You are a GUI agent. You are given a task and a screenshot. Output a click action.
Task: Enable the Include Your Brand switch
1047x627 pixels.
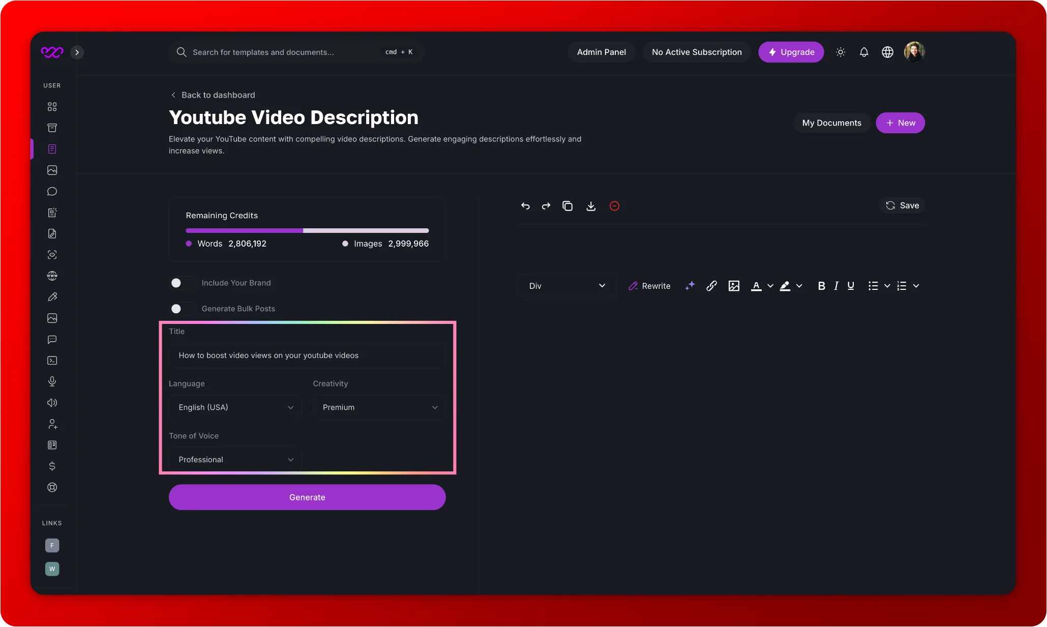coord(182,283)
